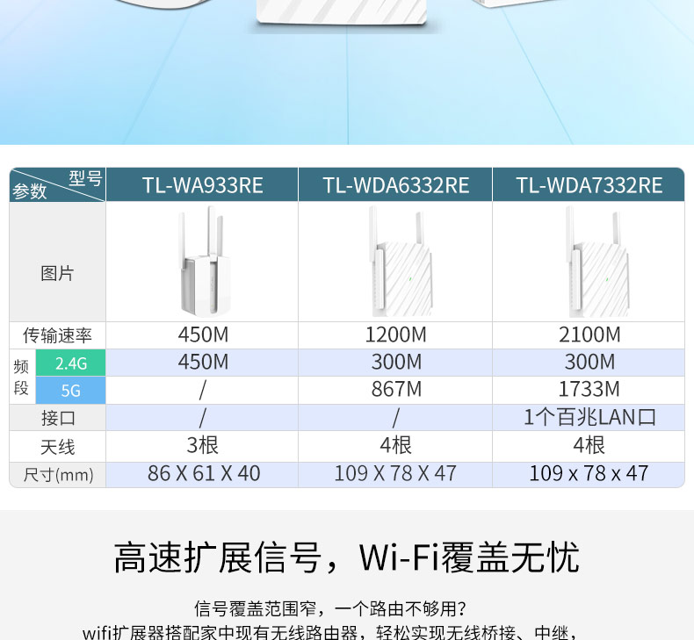The image size is (694, 640).
Task: Click the 867M 5G speed cell
Action: (x=396, y=389)
